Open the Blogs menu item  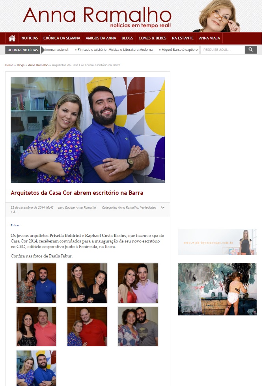(x=127, y=38)
